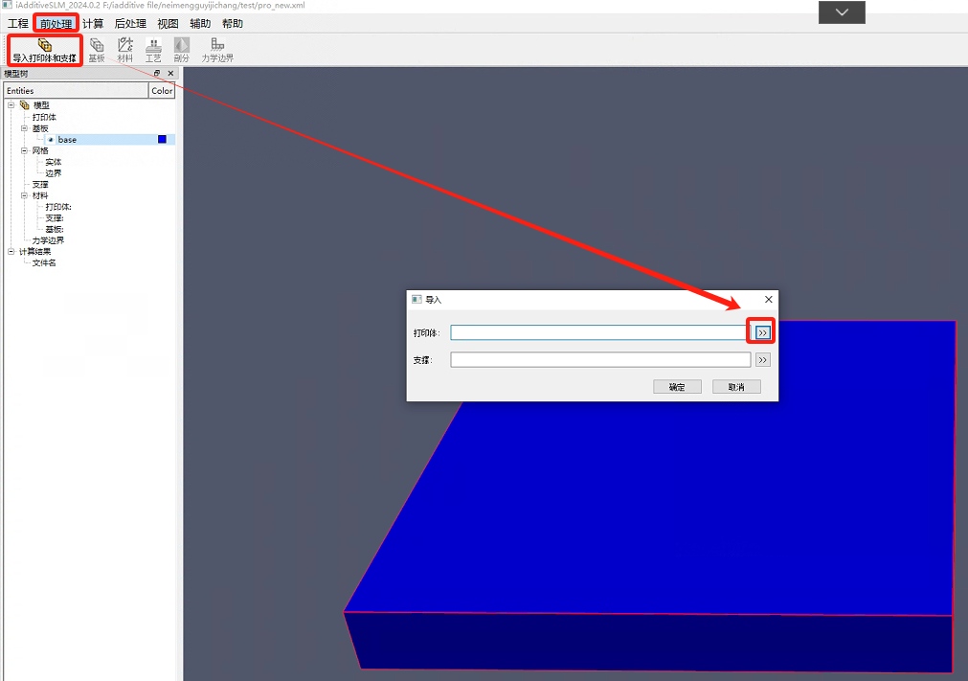Open the 力学边界 mechanical boundary toolbar tool
968x681 pixels.
[x=217, y=50]
